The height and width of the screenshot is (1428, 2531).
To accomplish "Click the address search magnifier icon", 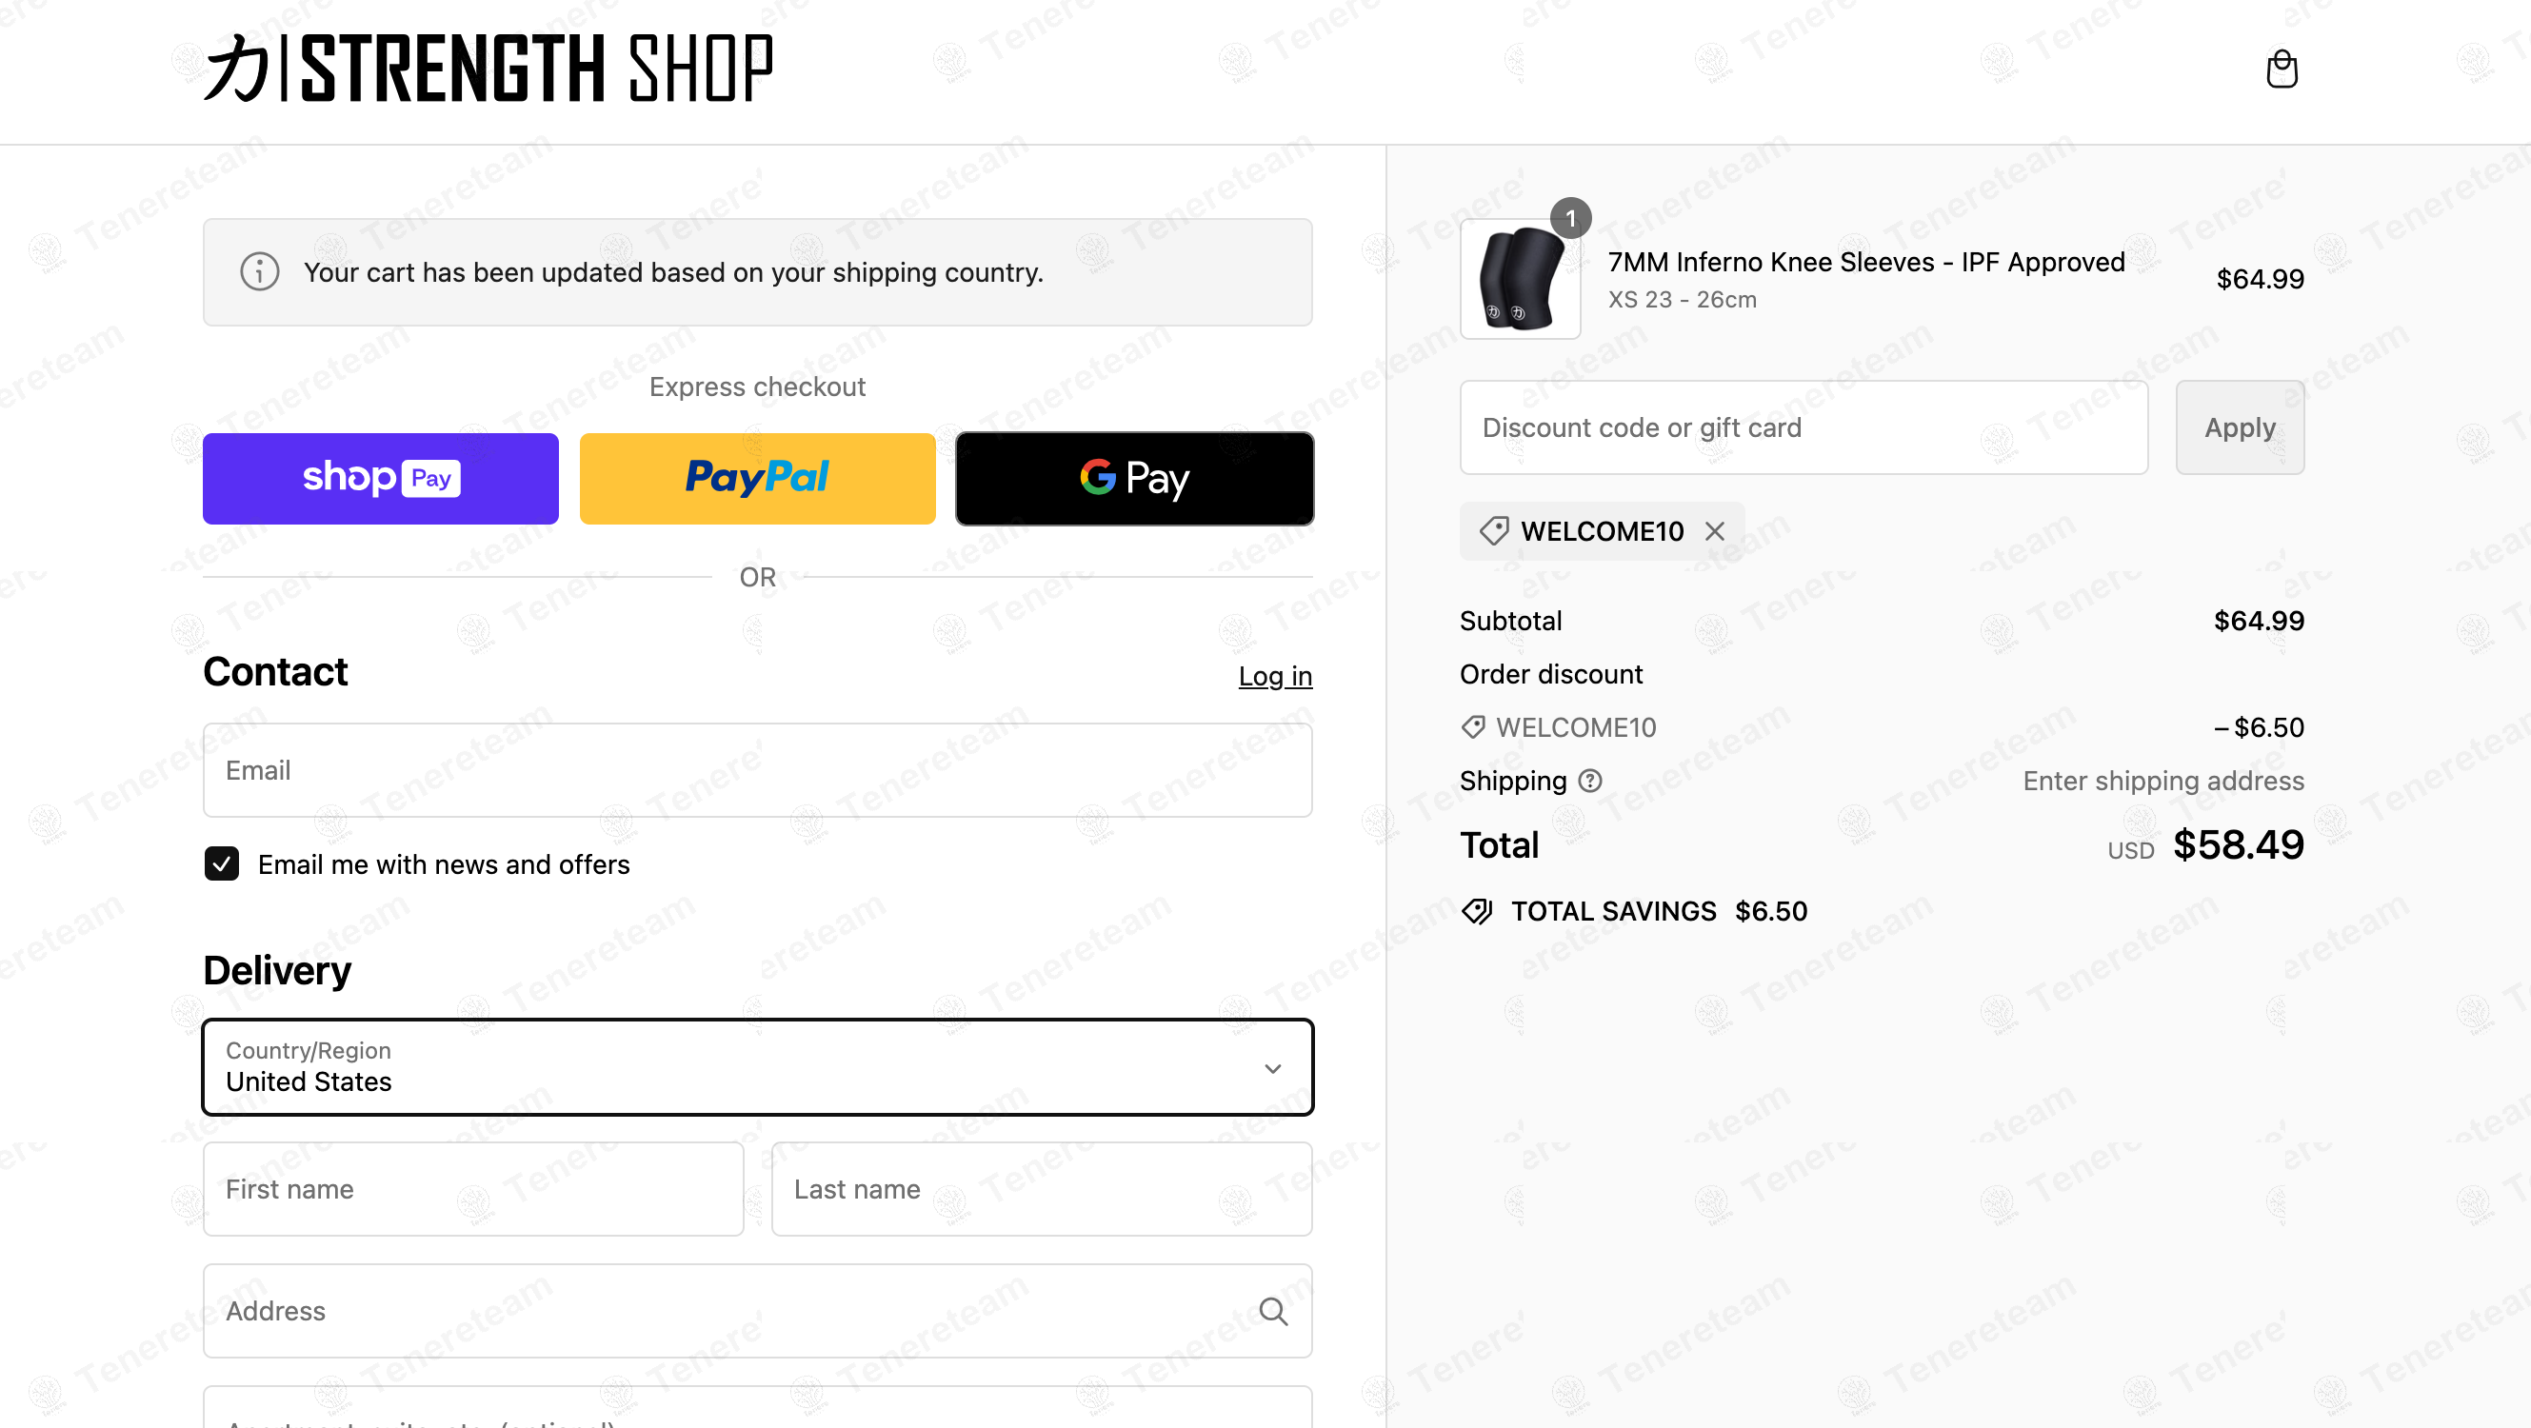I will 1273,1311.
